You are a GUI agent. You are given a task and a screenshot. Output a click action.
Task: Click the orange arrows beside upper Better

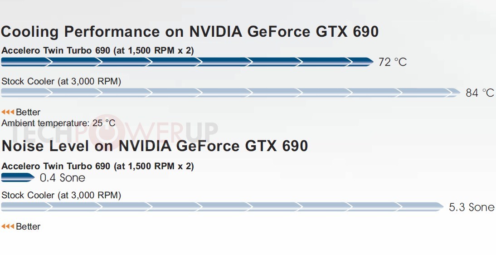[8, 112]
